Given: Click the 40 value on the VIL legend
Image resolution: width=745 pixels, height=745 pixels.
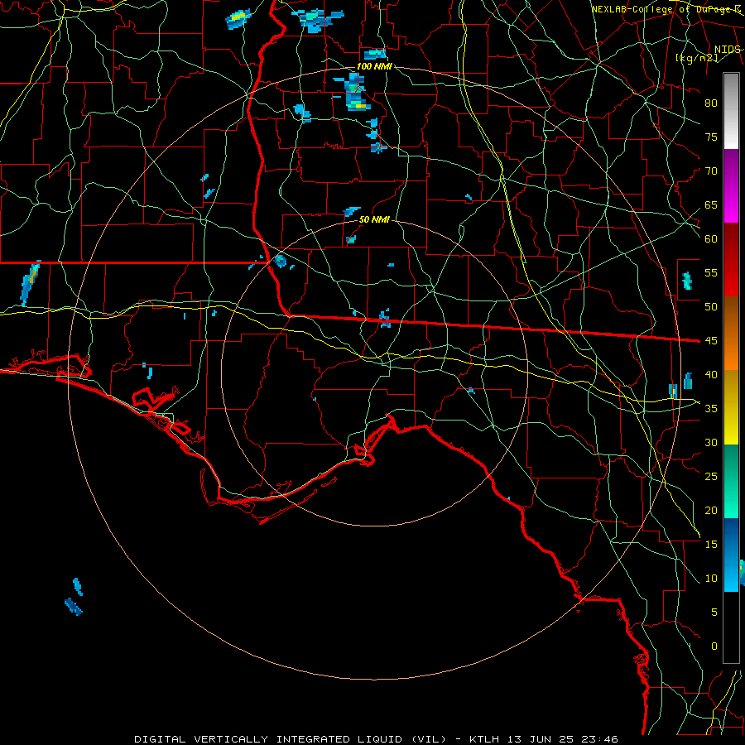Looking at the screenshot, I should click(x=711, y=374).
